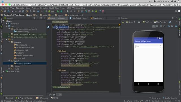Click the Paste toolbar icon
This screenshot has height=102, width=181.
pos(27,11)
